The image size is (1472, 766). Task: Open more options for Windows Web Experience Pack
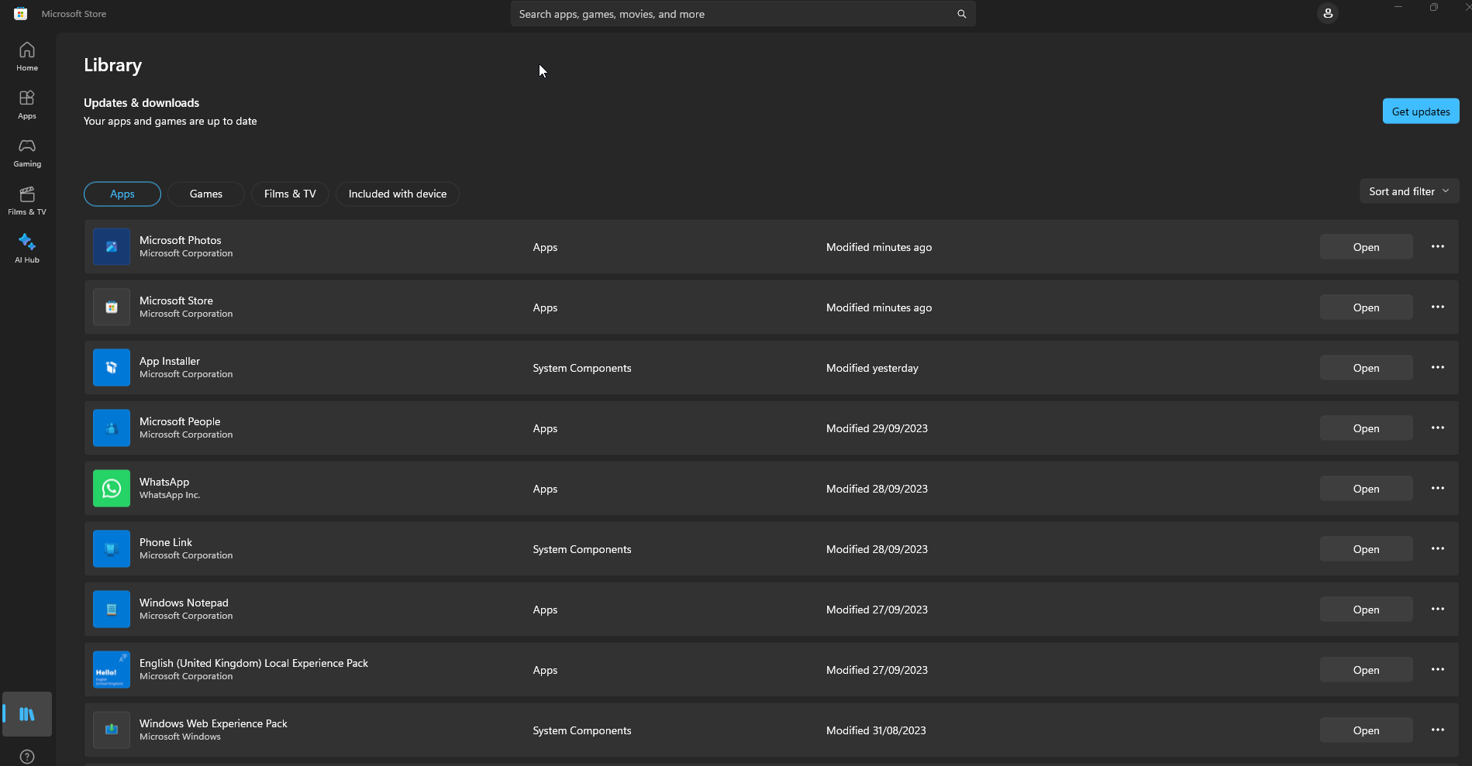pyautogui.click(x=1438, y=730)
